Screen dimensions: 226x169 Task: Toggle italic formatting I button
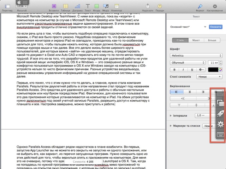tap(183, 70)
